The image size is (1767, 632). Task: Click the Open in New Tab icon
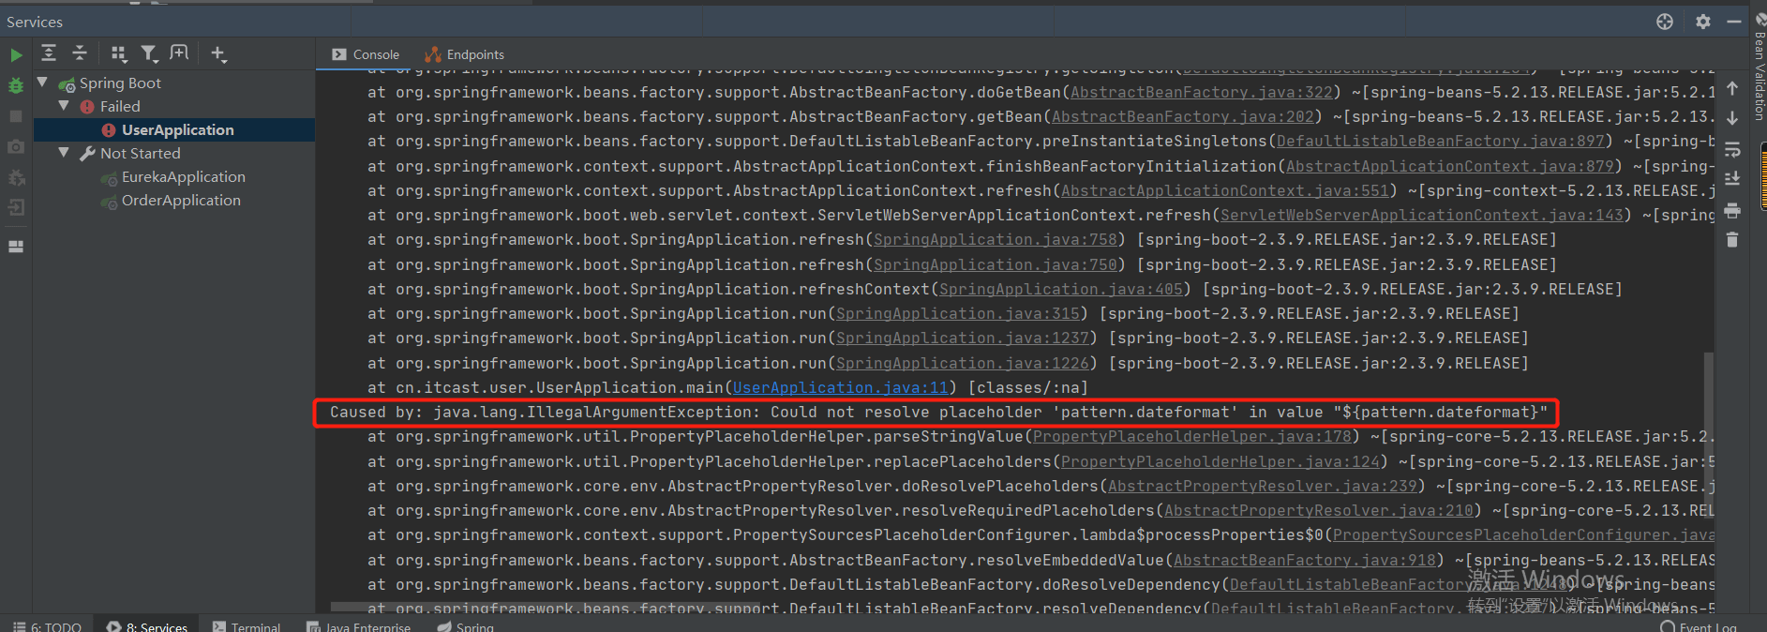tap(179, 53)
